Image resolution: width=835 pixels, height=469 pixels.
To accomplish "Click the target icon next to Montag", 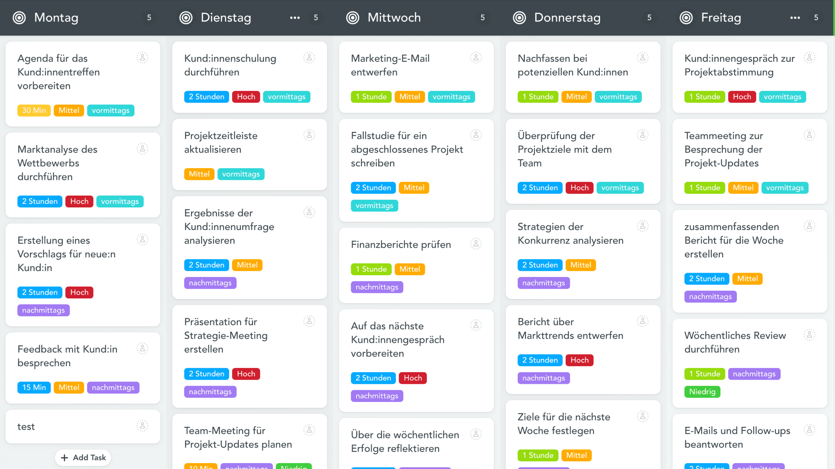I will coord(19,18).
